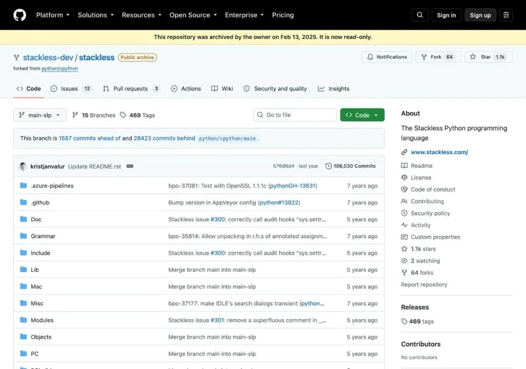Image resolution: width=526 pixels, height=369 pixels.
Task: Expand the Open Source menu
Action: 193,15
